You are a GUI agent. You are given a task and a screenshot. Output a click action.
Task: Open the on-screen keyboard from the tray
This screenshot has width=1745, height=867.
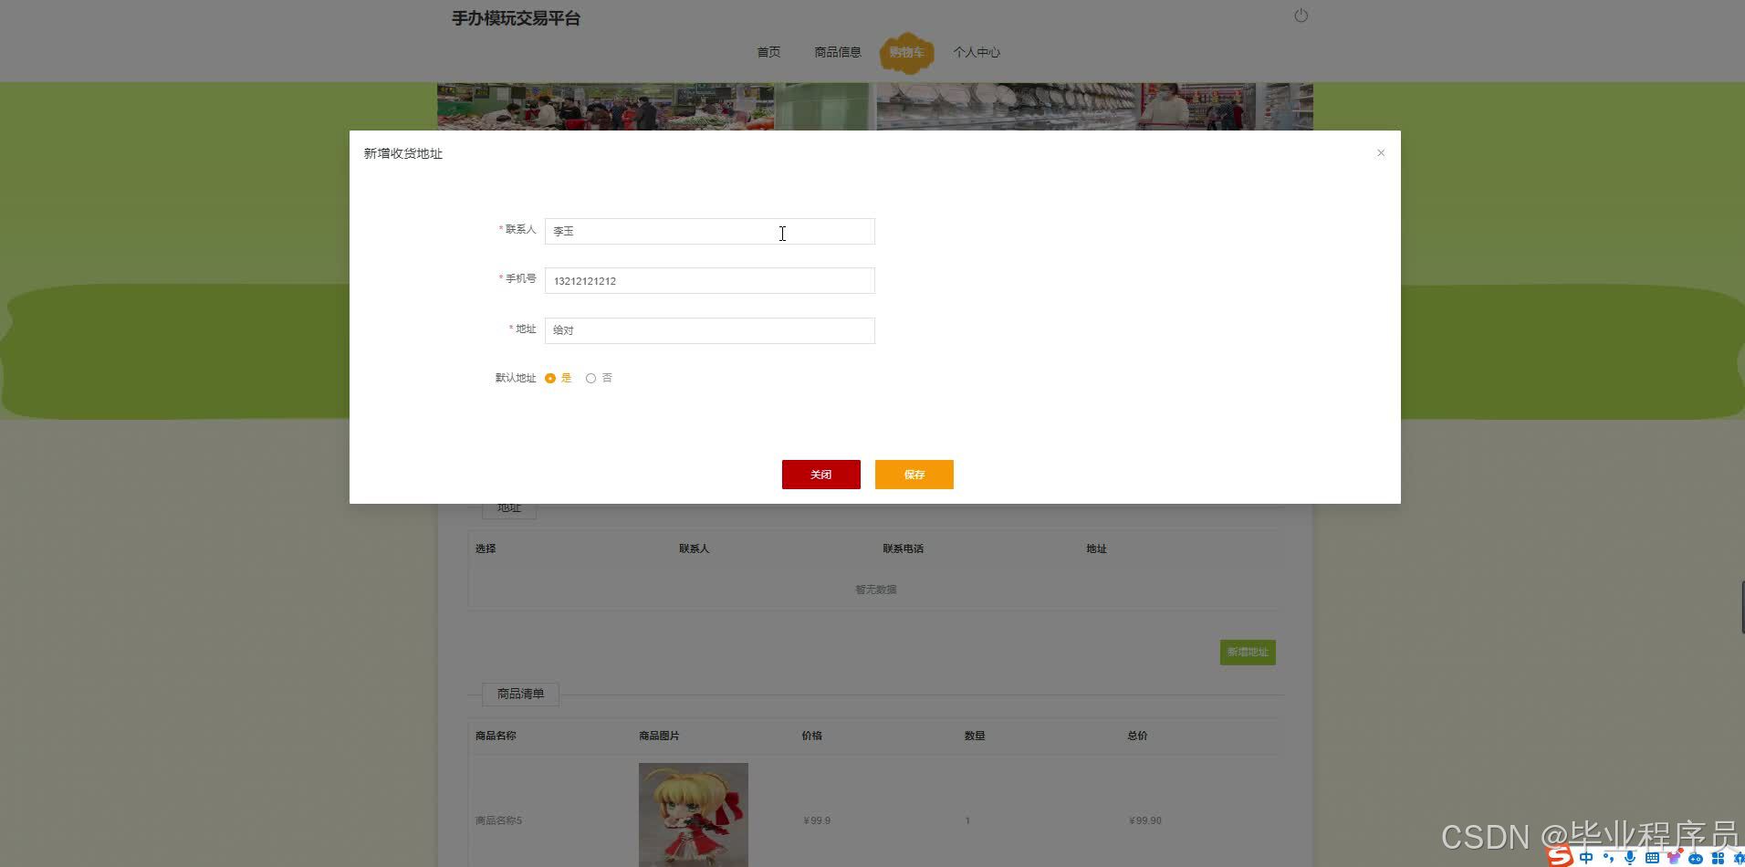[1651, 858]
